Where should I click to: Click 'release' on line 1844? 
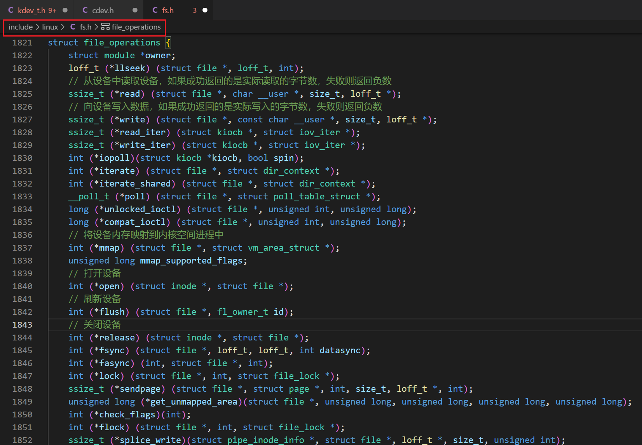[117, 338]
